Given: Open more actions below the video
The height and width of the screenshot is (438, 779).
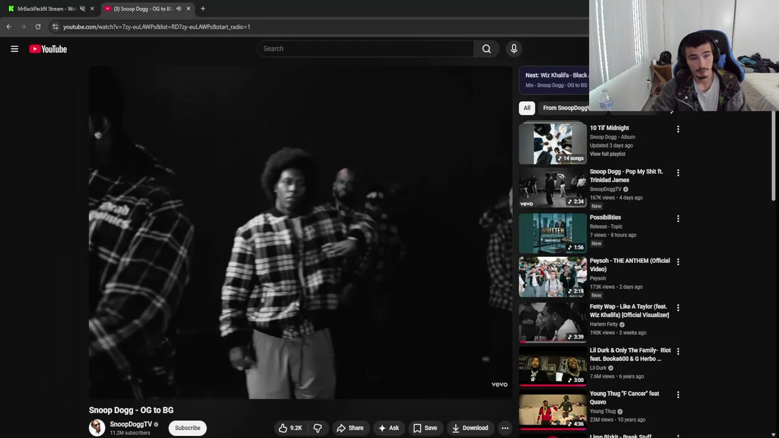Looking at the screenshot, I should pos(505,428).
